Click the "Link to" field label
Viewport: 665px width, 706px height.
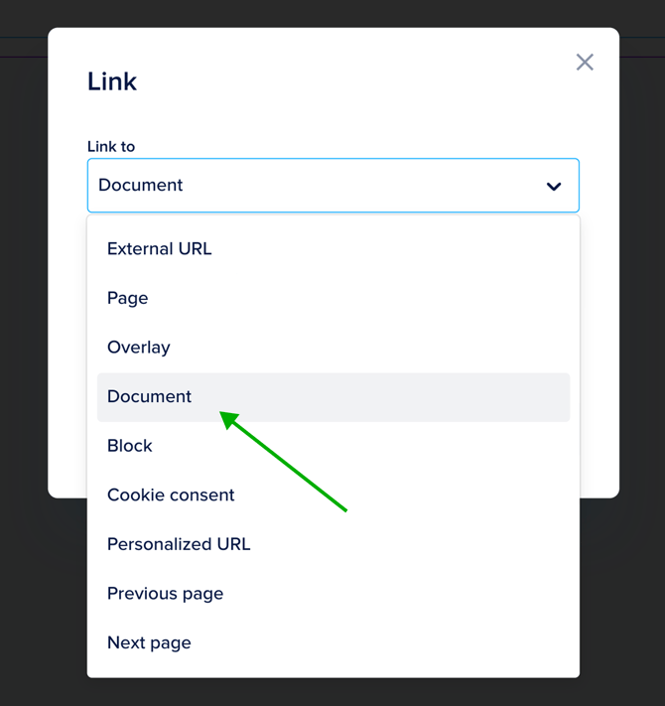pos(111,146)
